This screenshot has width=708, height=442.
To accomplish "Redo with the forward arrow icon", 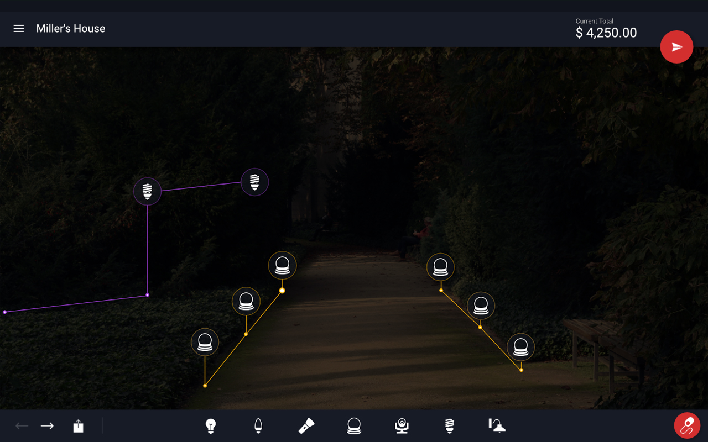I will click(47, 425).
